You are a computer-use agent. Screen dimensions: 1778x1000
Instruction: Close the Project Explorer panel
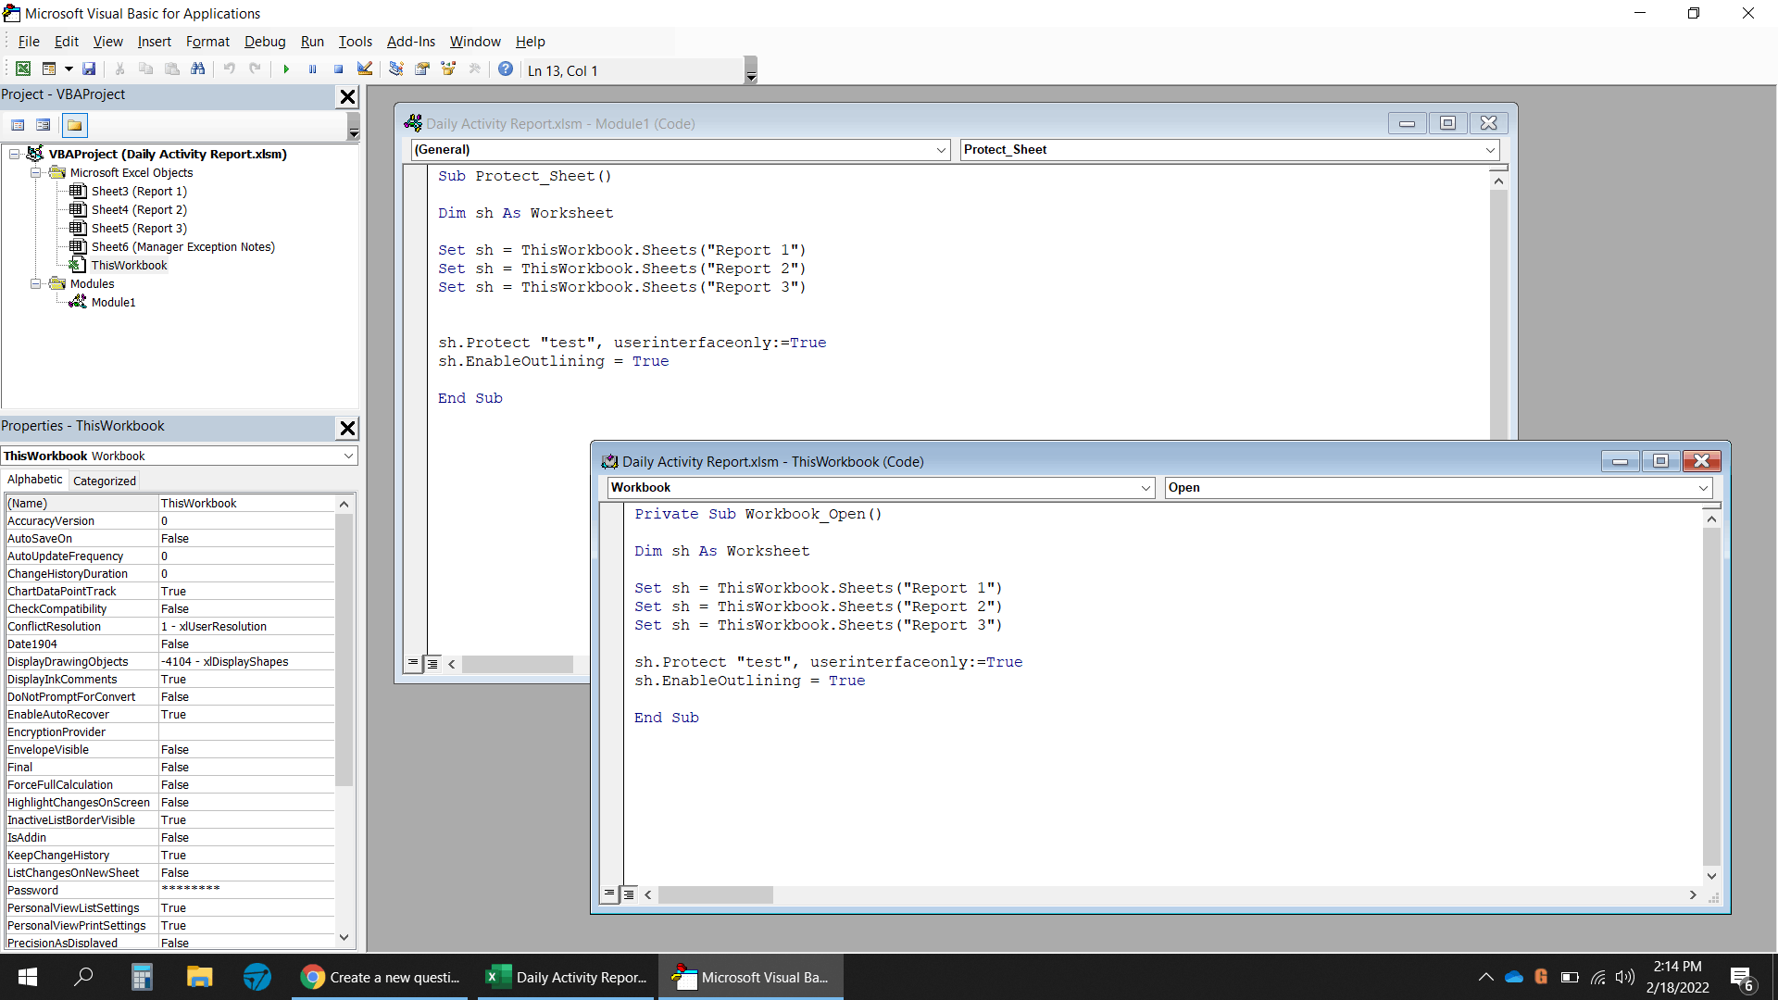(347, 96)
